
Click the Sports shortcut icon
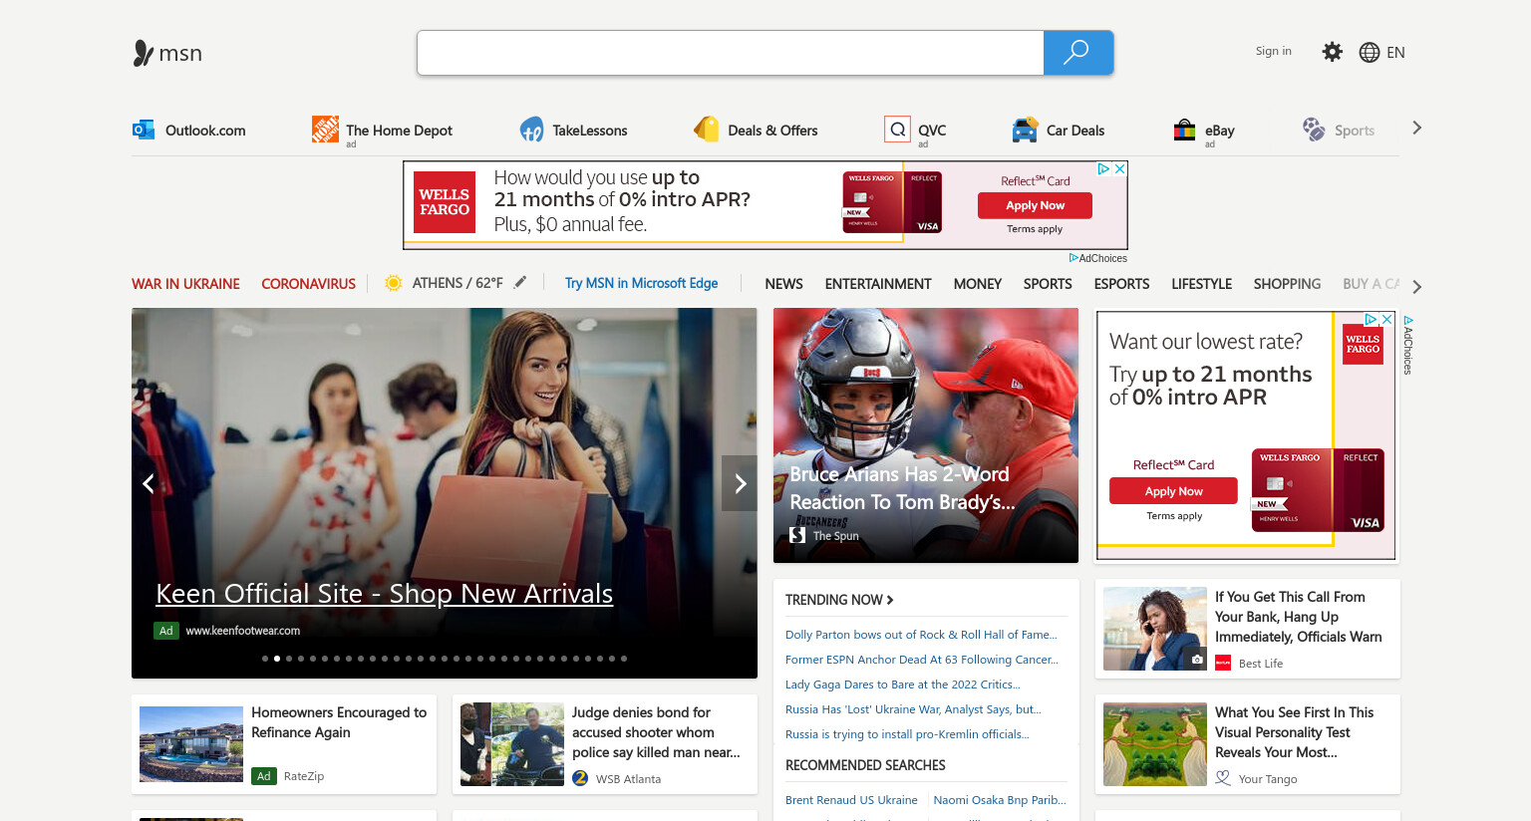pyautogui.click(x=1314, y=130)
